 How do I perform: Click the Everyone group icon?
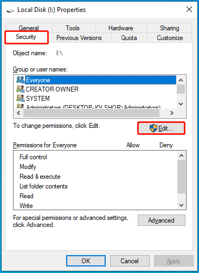click(20, 80)
